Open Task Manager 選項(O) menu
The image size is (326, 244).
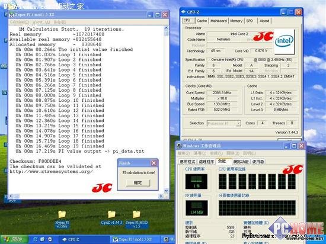200,153
